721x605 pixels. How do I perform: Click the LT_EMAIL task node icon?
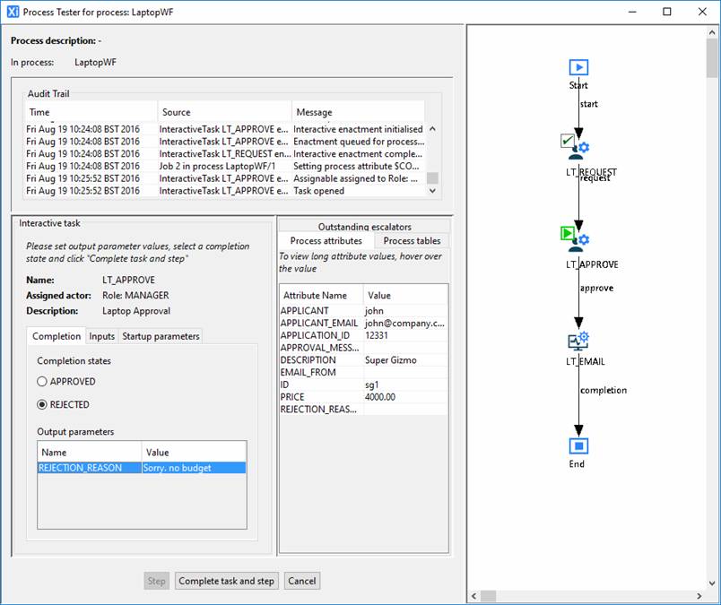click(578, 340)
